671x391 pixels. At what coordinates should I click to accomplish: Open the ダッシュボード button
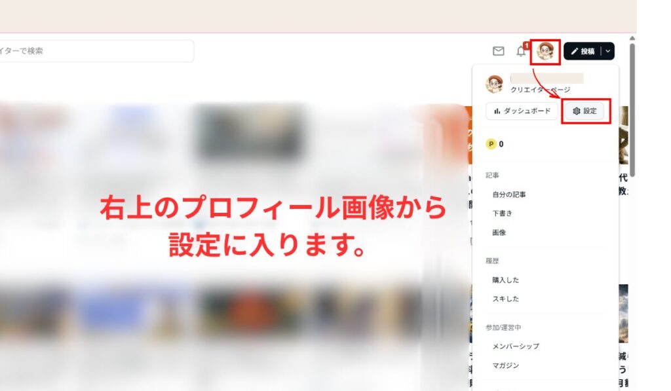point(522,111)
